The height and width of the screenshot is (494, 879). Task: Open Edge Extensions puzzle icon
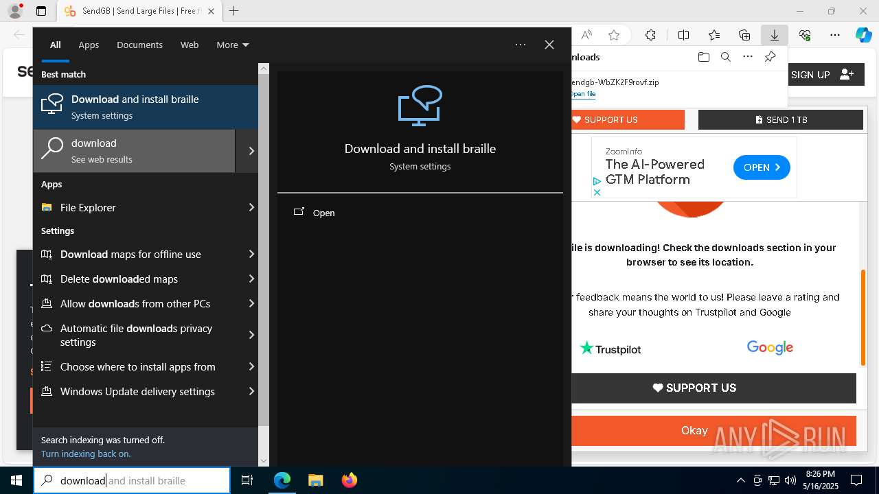pyautogui.click(x=650, y=35)
